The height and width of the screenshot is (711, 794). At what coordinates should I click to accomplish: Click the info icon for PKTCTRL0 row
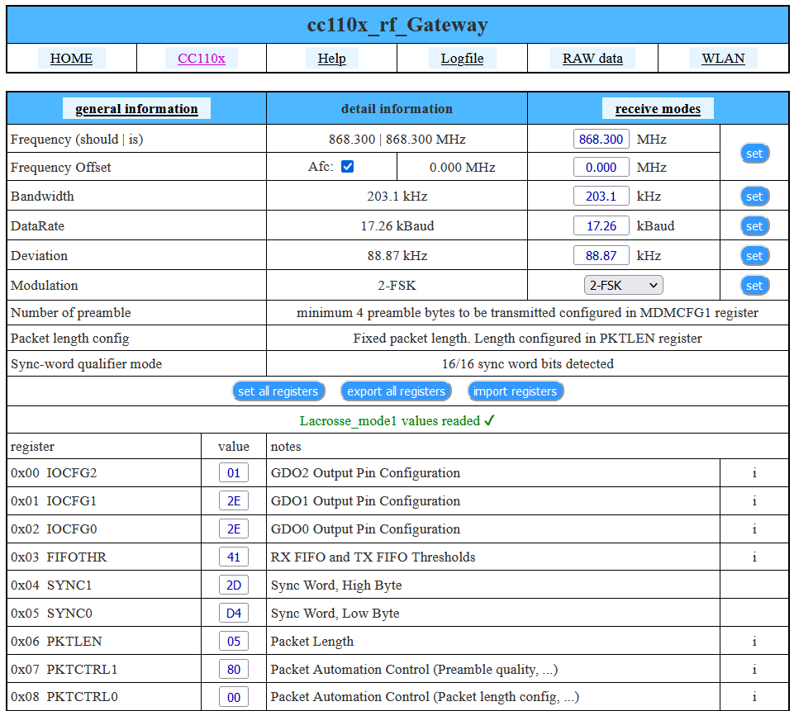coord(754,697)
